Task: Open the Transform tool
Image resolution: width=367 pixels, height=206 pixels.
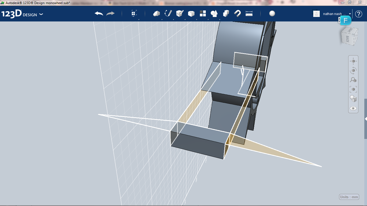Action: 134,13
